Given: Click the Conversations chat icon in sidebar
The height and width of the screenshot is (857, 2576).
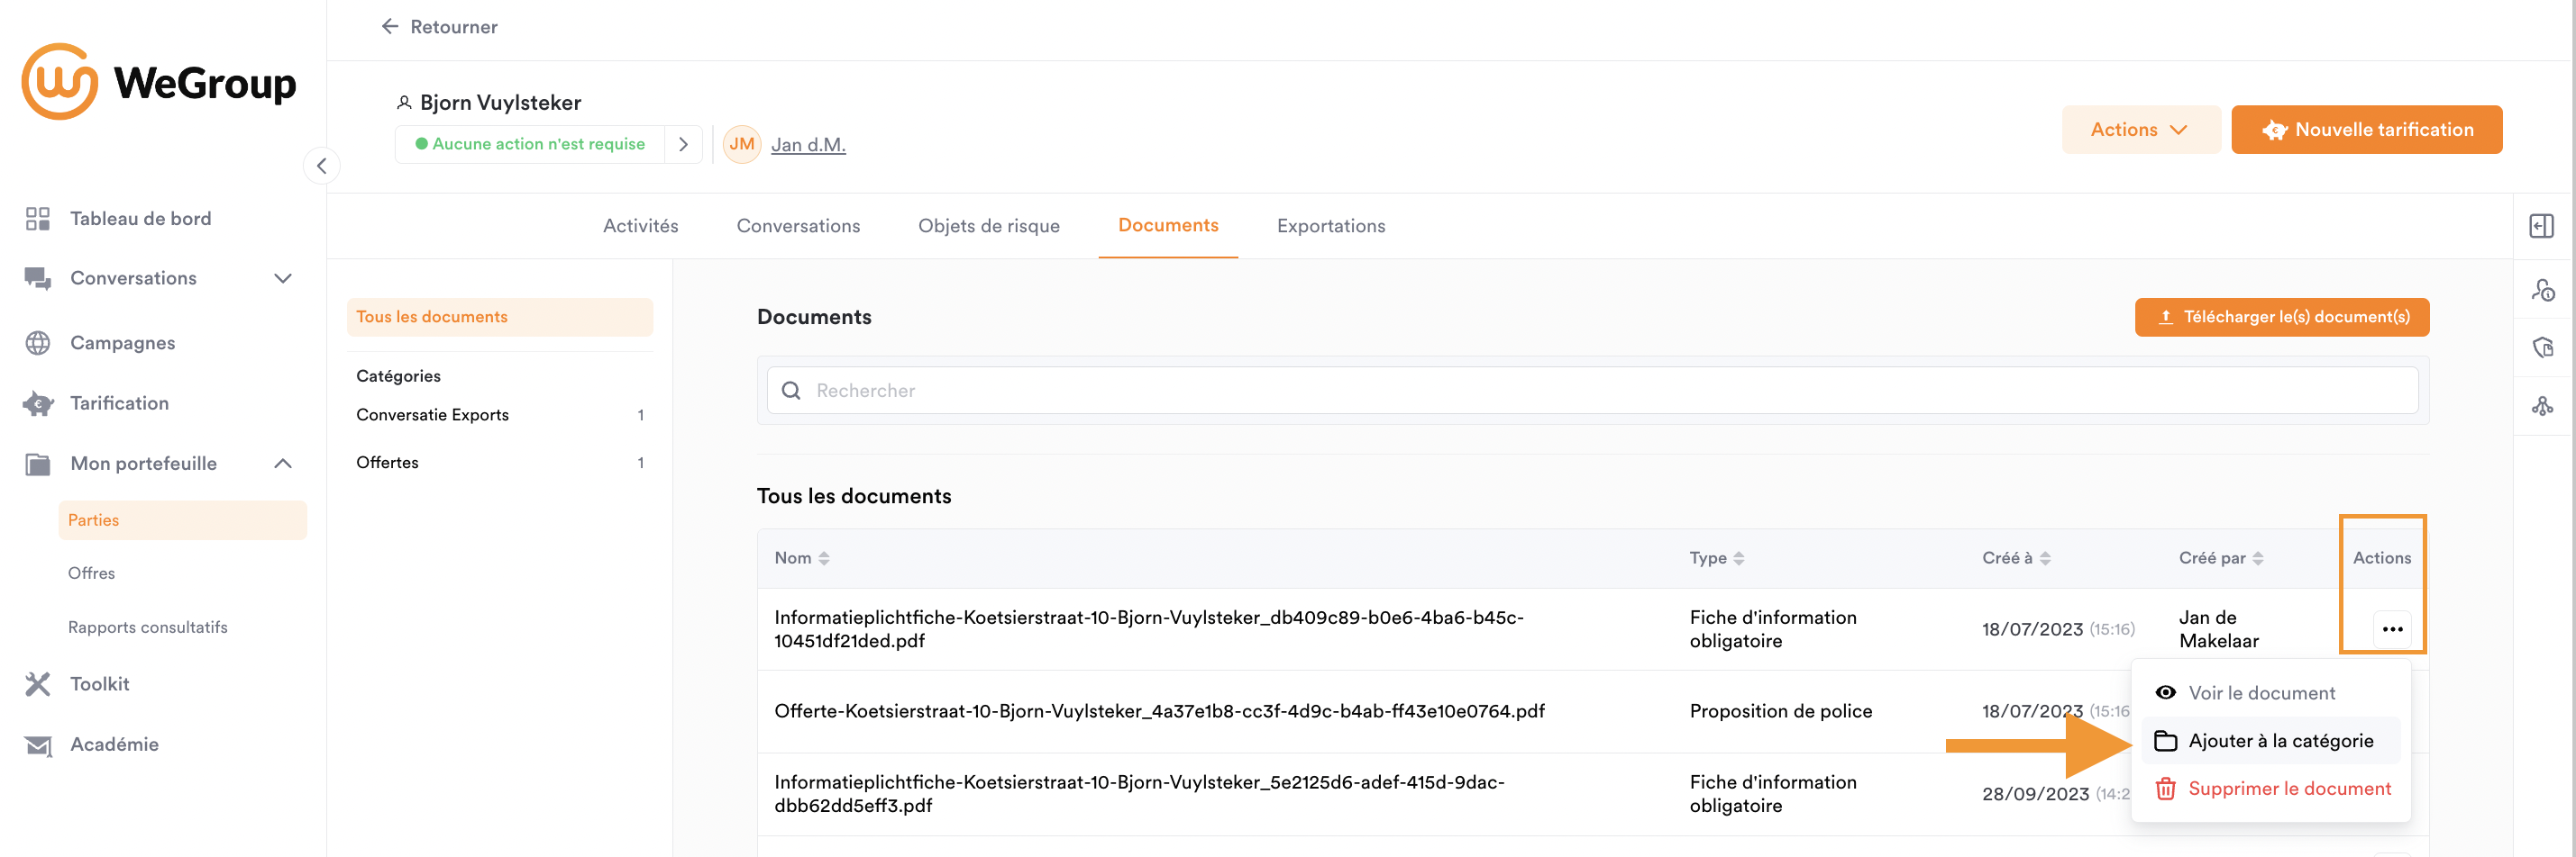Looking at the screenshot, I should [x=38, y=279].
